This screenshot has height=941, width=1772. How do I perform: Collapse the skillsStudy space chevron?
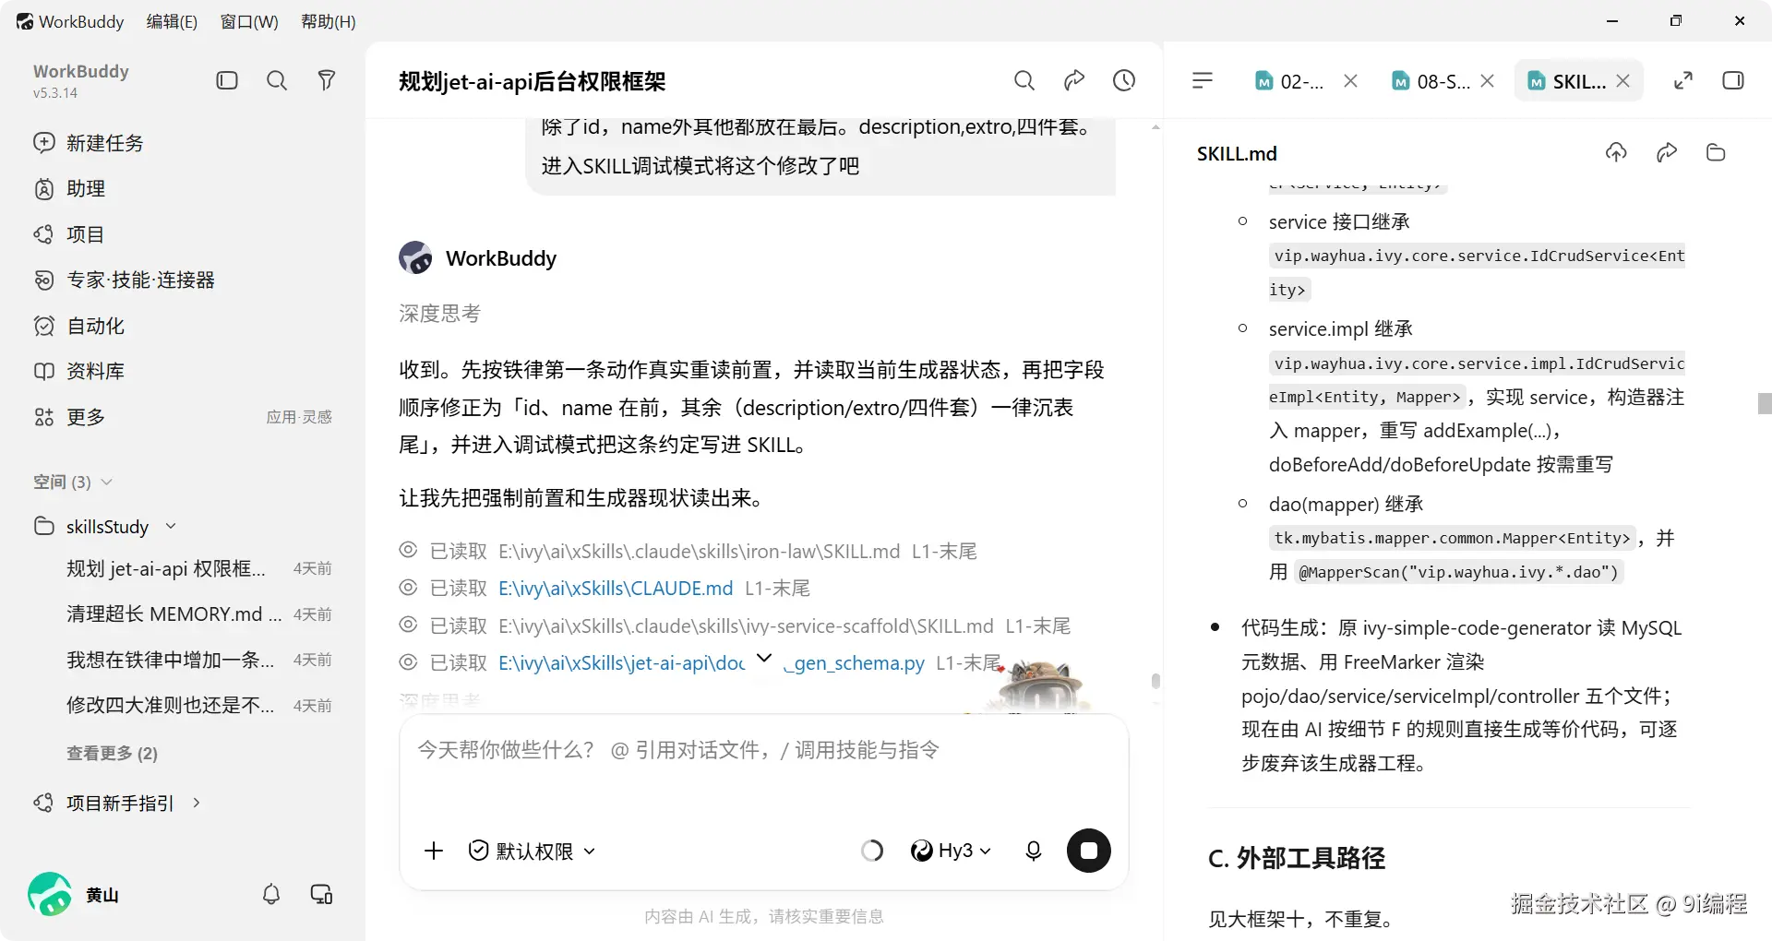coord(171,526)
